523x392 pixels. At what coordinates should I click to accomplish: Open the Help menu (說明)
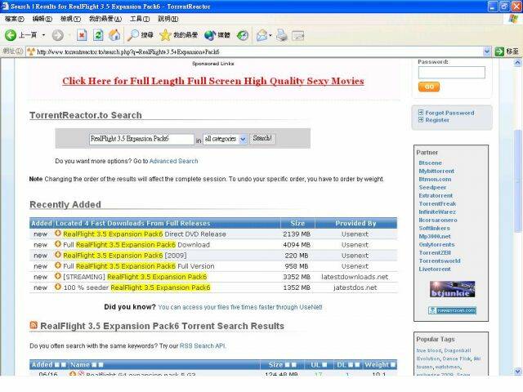168,19
